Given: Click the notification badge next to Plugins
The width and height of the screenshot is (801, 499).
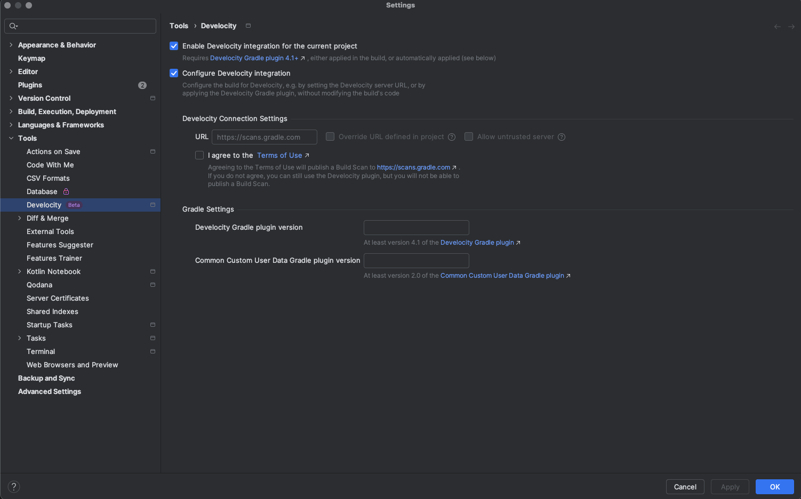Looking at the screenshot, I should pyautogui.click(x=142, y=85).
